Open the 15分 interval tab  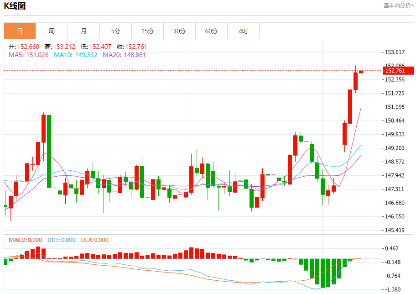(147, 31)
